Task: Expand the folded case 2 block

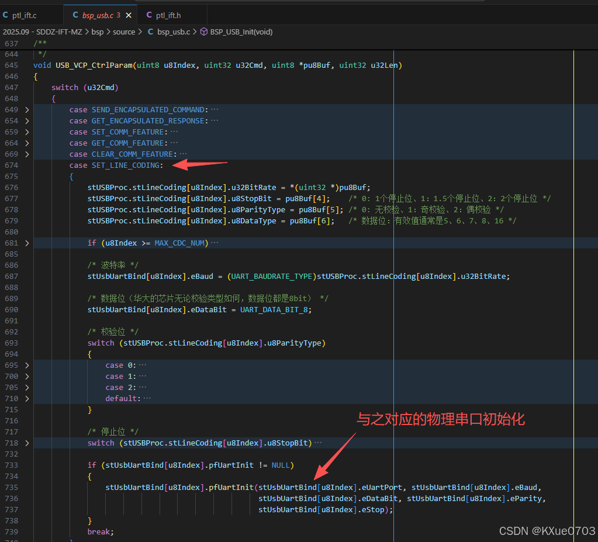Action: point(27,387)
